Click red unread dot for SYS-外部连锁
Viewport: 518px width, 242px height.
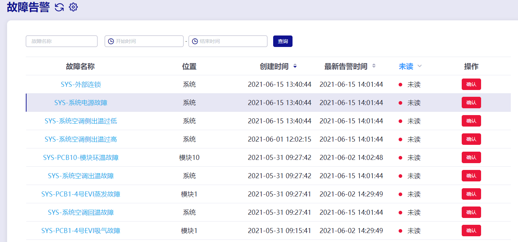pos(400,85)
